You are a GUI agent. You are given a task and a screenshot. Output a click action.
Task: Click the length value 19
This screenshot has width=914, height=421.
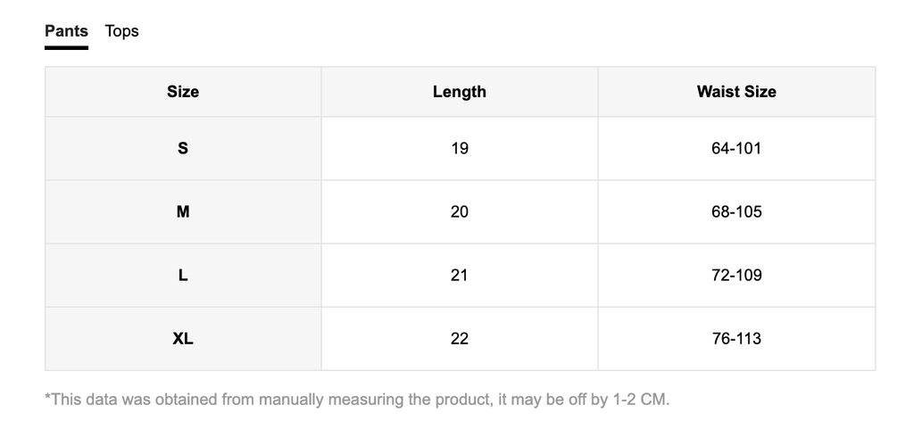[459, 148]
